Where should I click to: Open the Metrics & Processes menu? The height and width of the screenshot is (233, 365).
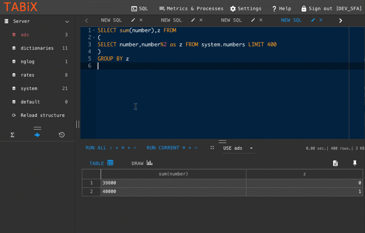click(x=191, y=8)
